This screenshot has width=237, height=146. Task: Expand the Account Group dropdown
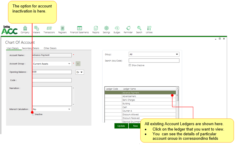click(x=69, y=64)
